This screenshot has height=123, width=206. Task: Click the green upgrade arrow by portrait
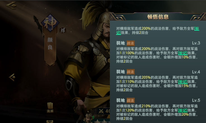click(93, 117)
